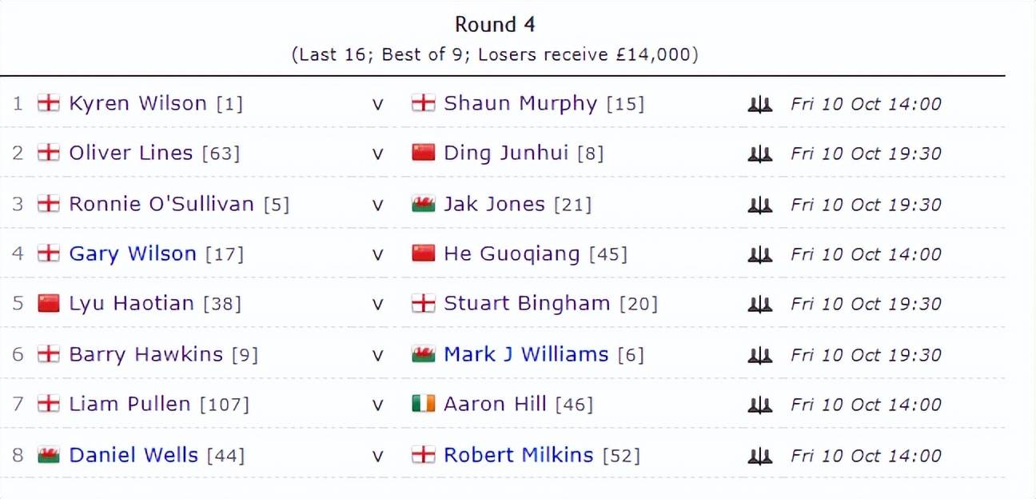The height and width of the screenshot is (499, 1036).
Task: Open head-to-head icon for Barry Hawkins match
Action: pos(759,355)
